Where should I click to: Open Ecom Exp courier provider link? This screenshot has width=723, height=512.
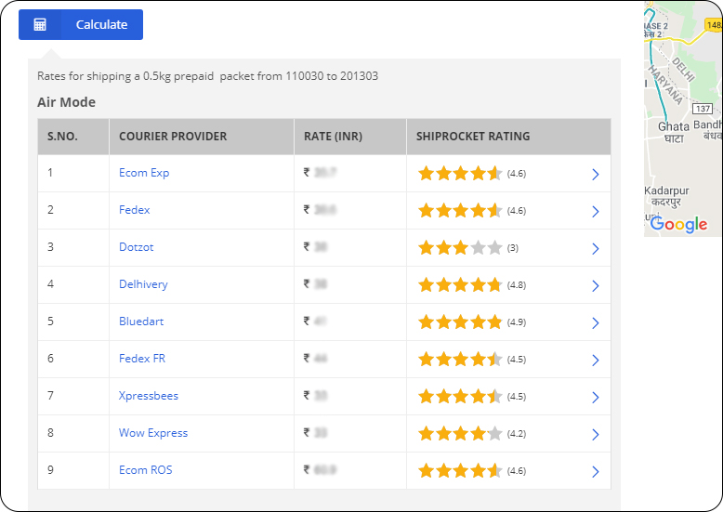(x=144, y=173)
